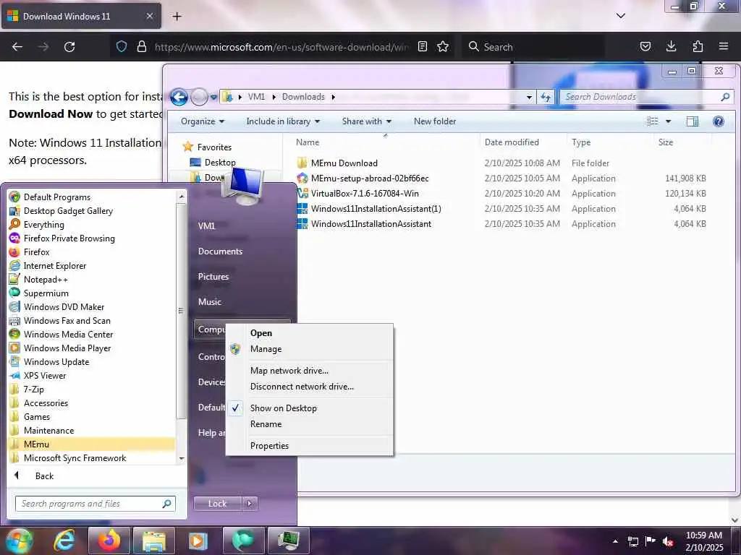Bookmark this page with star icon

pyautogui.click(x=443, y=47)
